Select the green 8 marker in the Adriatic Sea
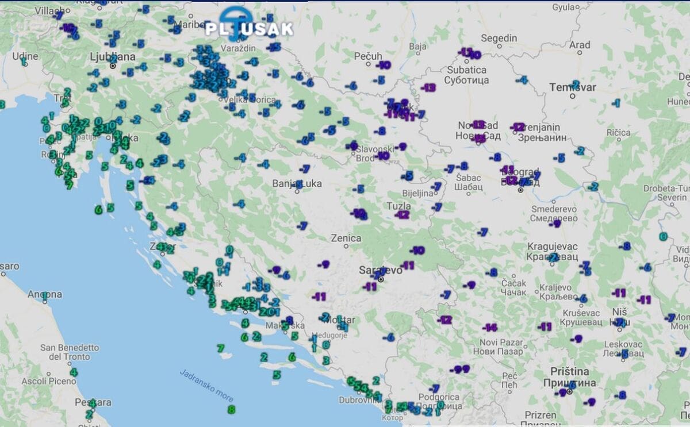Screen dimensions: 690x427 231,410
